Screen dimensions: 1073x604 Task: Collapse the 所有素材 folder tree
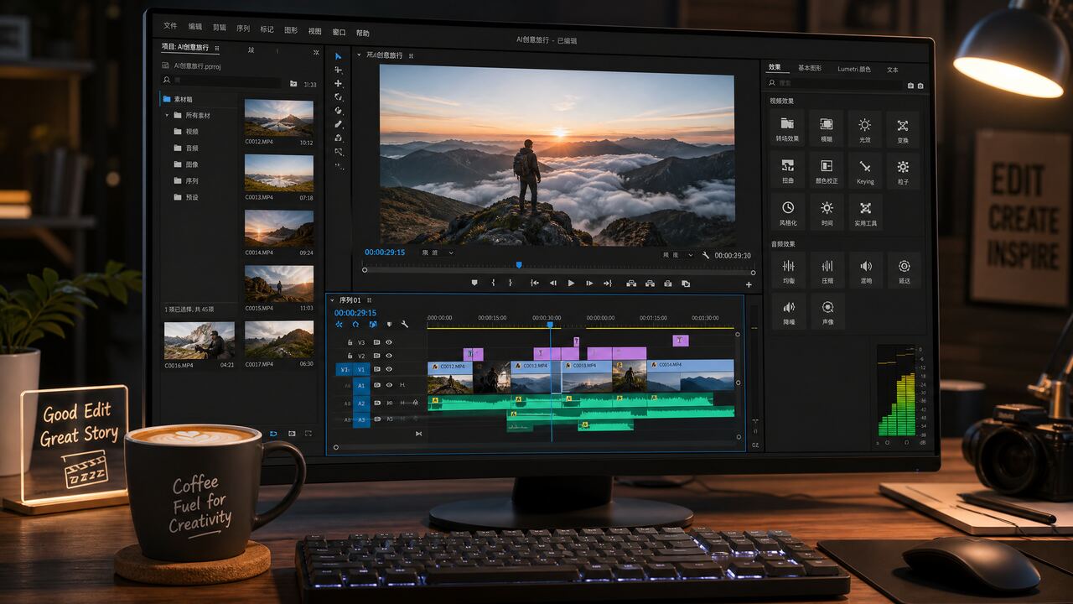click(167, 115)
